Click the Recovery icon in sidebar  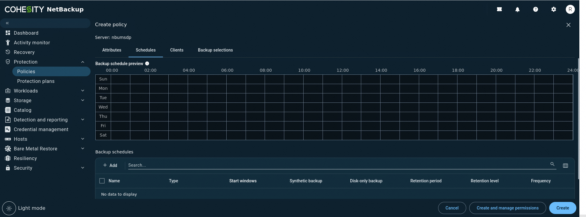[8, 52]
